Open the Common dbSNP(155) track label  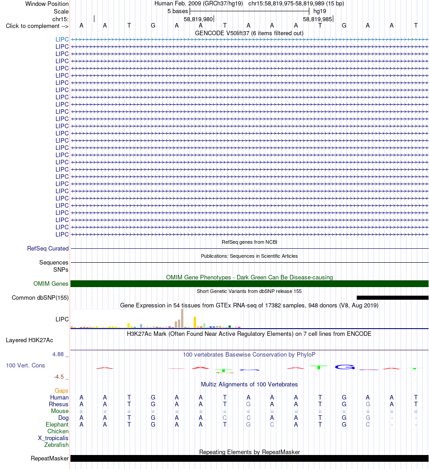tap(40, 297)
